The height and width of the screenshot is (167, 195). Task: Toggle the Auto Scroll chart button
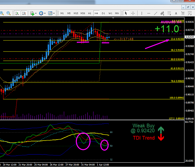pyautogui.click(x=17, y=13)
